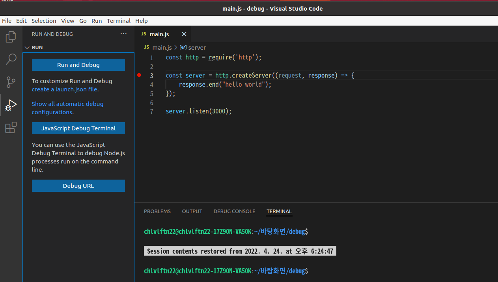Select the TERMINAL panel tab
Image resolution: width=498 pixels, height=282 pixels.
point(279,211)
